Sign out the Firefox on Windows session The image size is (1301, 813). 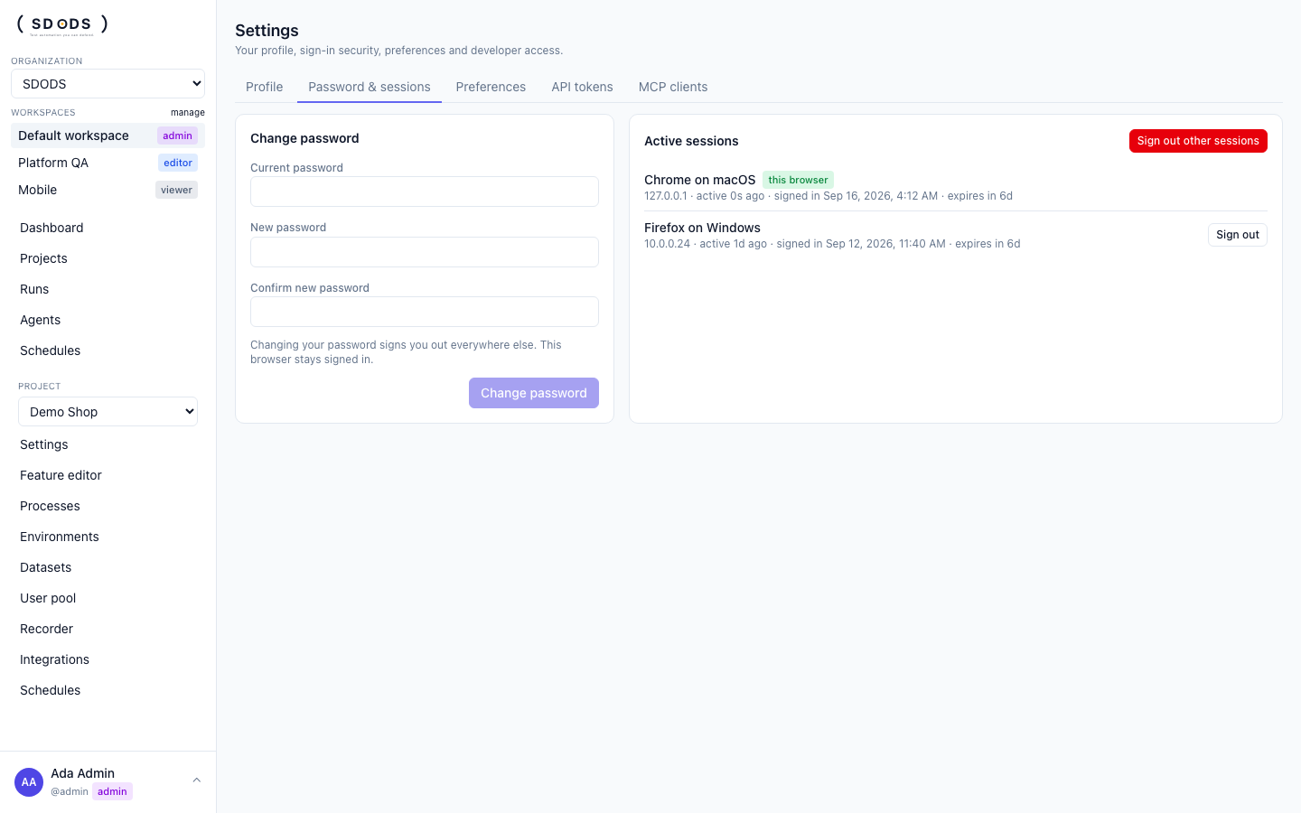coord(1238,235)
